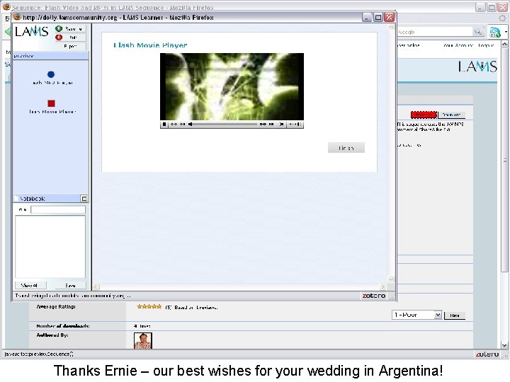Click the Zotero icon in the learner window status bar
This screenshot has width=510, height=382.
(x=374, y=296)
